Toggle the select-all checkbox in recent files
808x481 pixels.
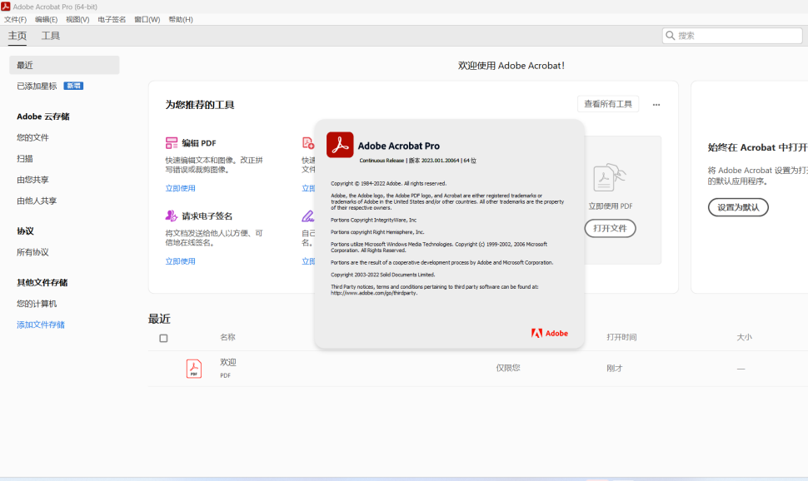click(x=163, y=338)
